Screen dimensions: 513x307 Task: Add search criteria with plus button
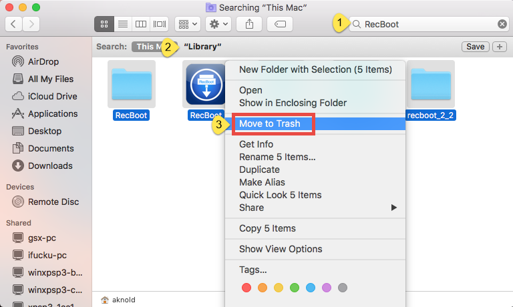coord(499,47)
